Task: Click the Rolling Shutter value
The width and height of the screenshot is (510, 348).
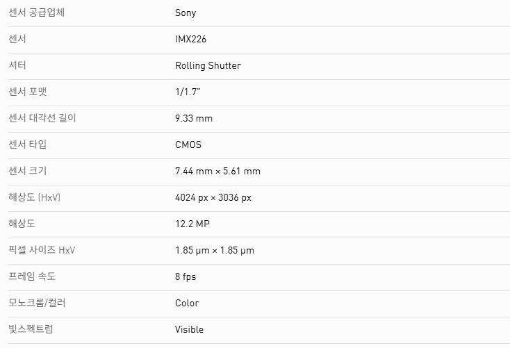Action: [x=208, y=66]
